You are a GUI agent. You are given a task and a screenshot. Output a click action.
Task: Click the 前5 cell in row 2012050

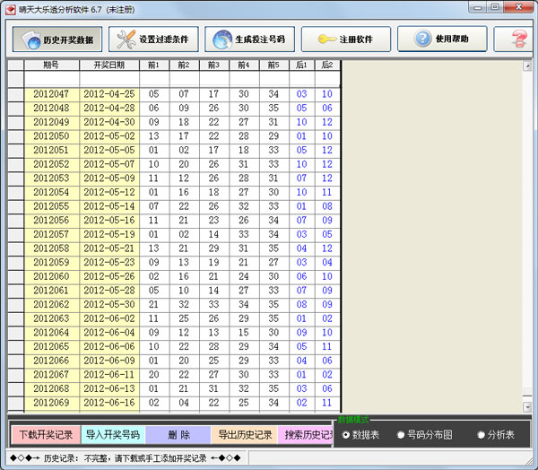[273, 136]
